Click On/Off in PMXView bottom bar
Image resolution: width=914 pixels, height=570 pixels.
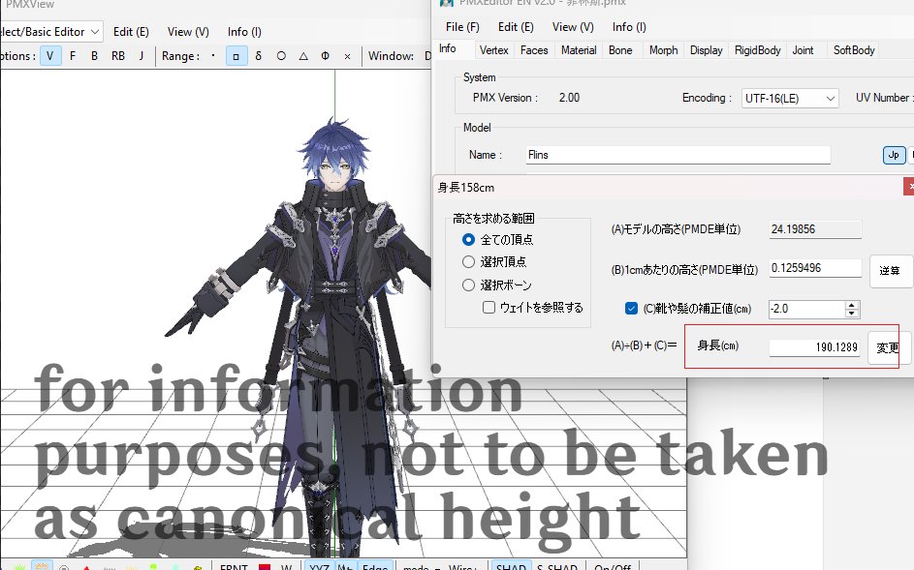pos(612,566)
